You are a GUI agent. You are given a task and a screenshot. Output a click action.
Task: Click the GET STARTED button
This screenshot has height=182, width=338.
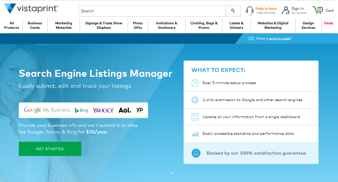point(50,149)
